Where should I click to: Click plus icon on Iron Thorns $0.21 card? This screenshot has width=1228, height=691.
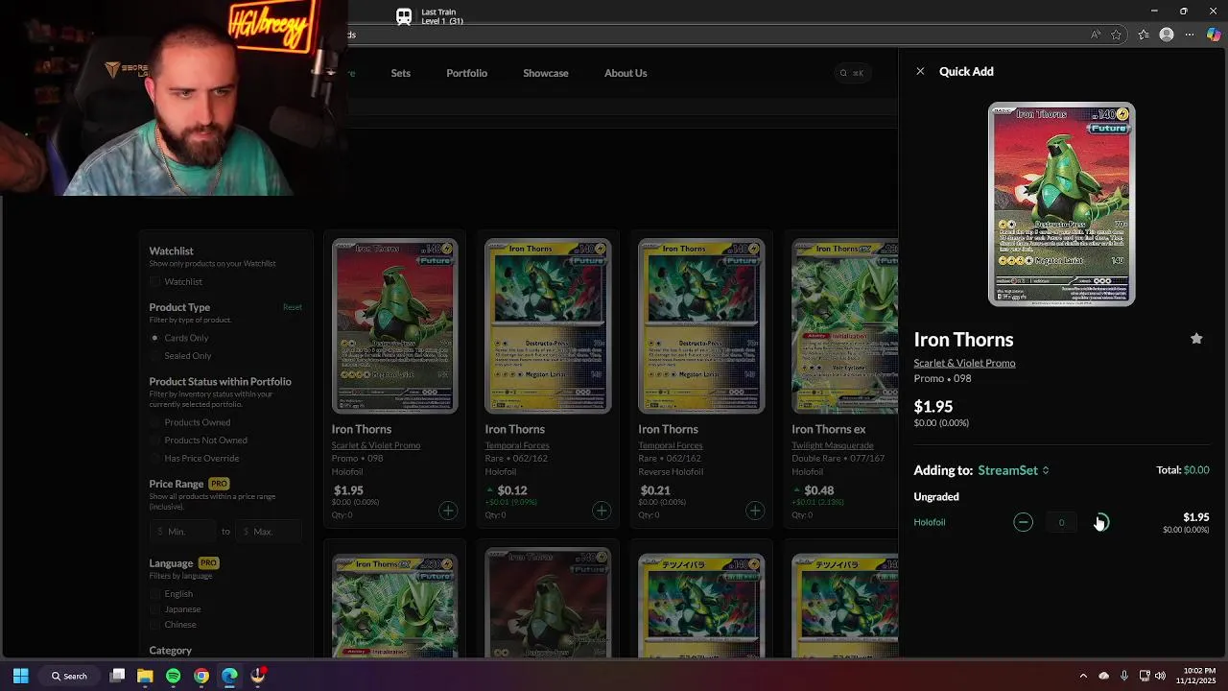coord(755,511)
